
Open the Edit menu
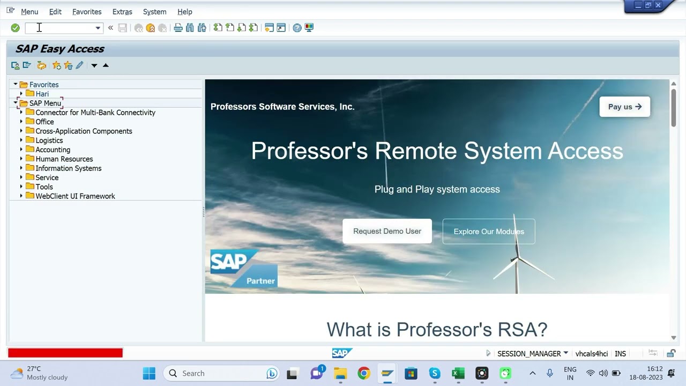click(x=55, y=12)
